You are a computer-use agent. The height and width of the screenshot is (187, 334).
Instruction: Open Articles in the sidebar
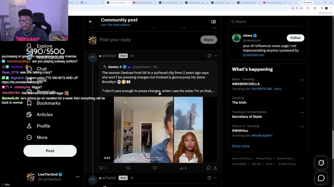point(39,115)
